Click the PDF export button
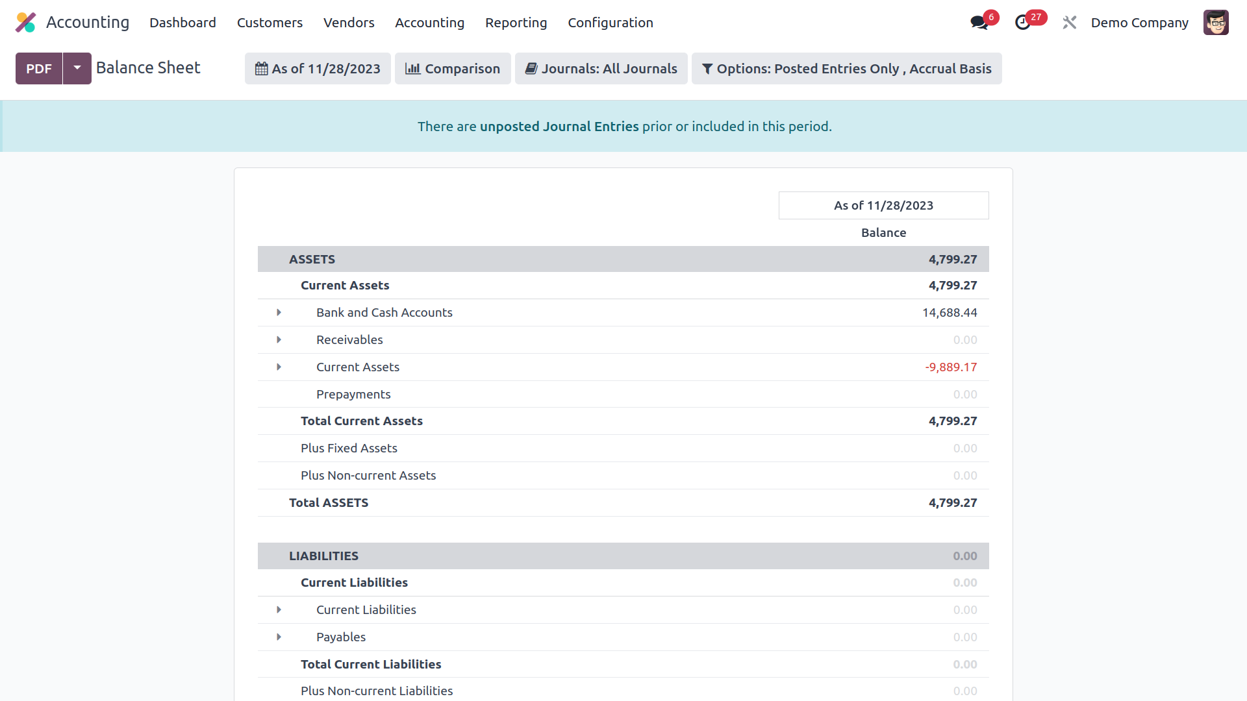Viewport: 1247px width, 701px height. tap(39, 69)
